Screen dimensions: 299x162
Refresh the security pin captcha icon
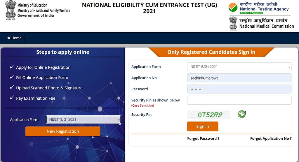[242, 114]
